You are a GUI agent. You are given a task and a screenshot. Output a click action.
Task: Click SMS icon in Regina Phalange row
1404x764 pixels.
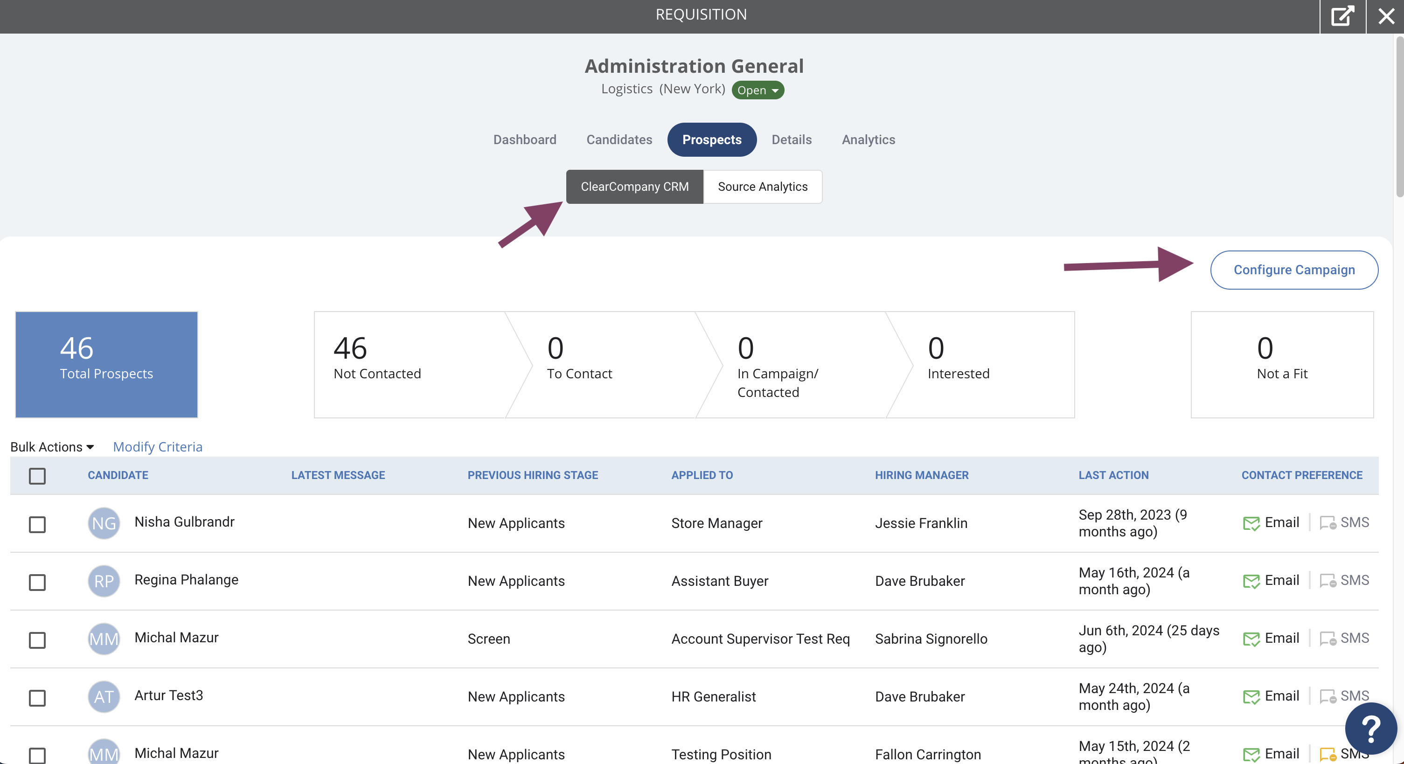1328,581
